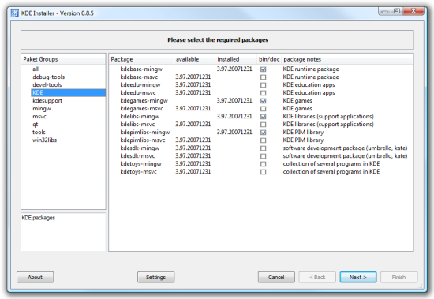Select the kdegames-mingw package name

pos(144,101)
